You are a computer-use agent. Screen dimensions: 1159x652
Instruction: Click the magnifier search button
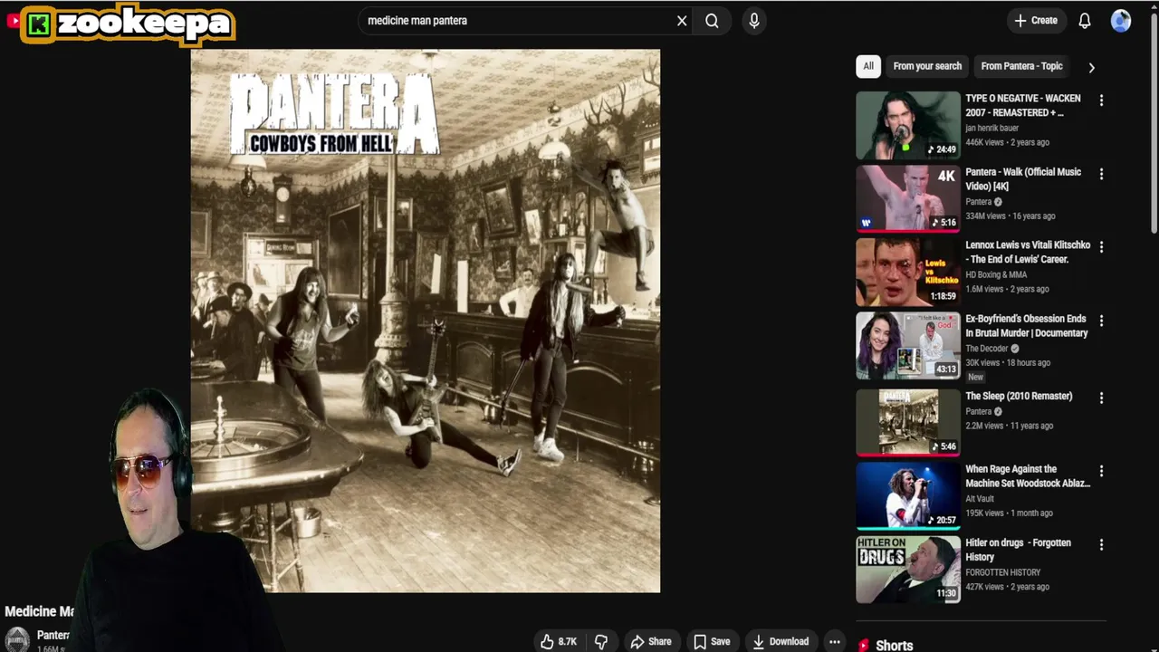coord(712,21)
